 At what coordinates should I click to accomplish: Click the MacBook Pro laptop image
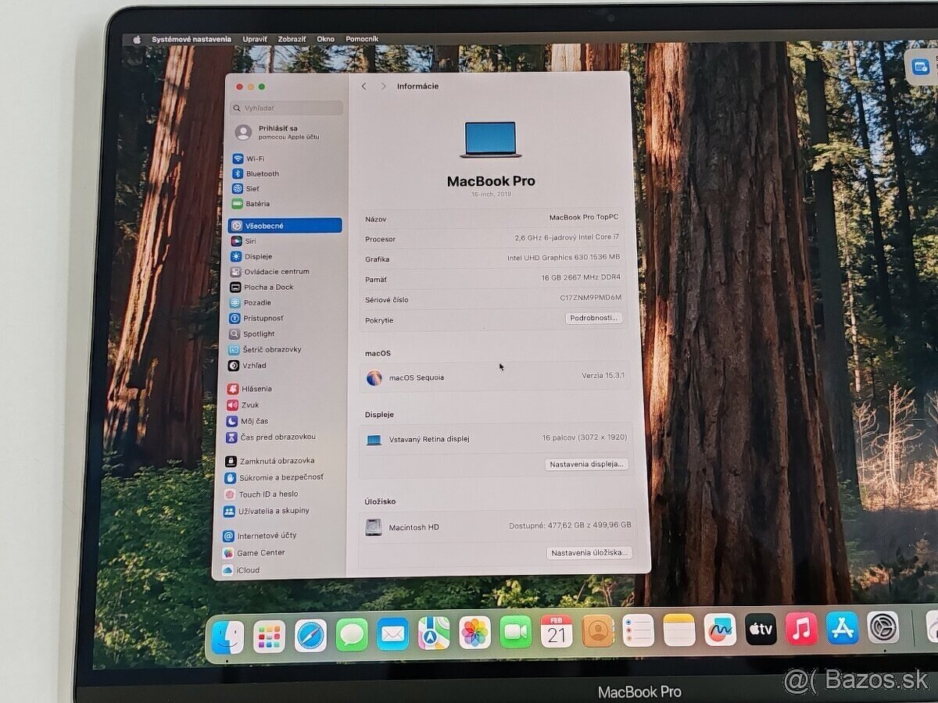pyautogui.click(x=491, y=139)
